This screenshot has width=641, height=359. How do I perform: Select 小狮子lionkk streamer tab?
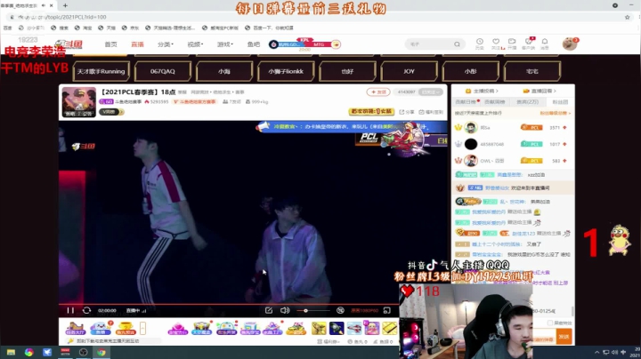(x=286, y=71)
